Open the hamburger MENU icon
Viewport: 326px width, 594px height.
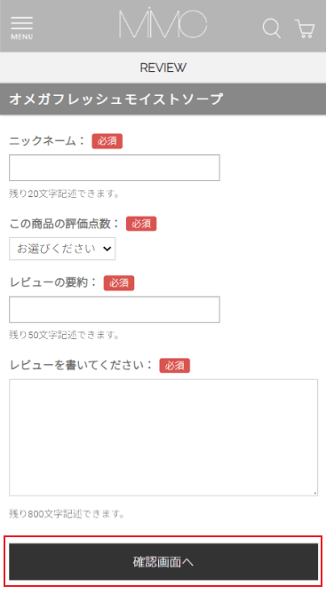tap(21, 28)
